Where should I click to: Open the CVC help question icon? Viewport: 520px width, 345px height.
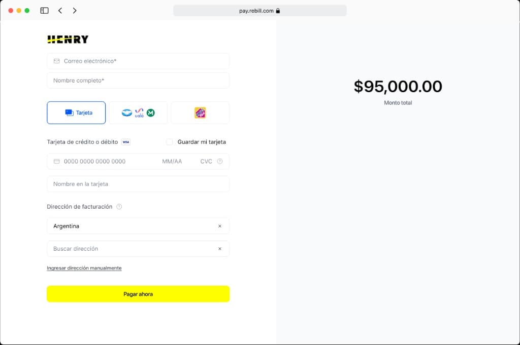(219, 162)
